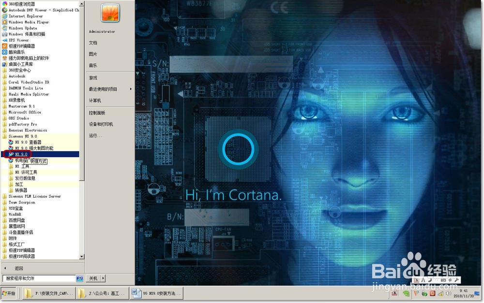Click the Administrator user picture
The width and height of the screenshot is (484, 303).
point(110,13)
